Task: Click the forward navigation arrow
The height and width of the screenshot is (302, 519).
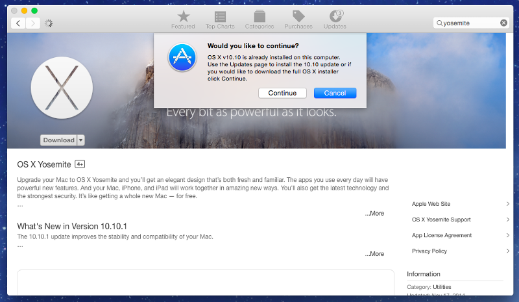Action: click(33, 23)
